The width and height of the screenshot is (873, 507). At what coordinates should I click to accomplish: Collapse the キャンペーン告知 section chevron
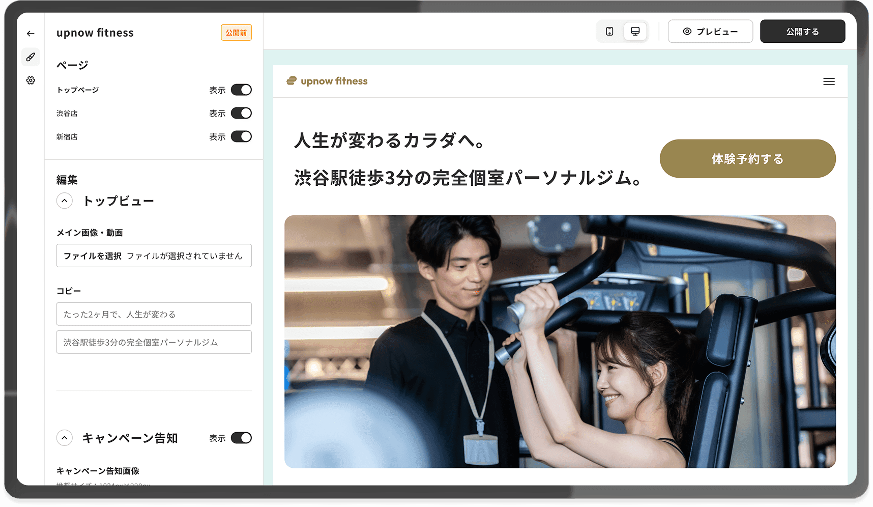[65, 438]
